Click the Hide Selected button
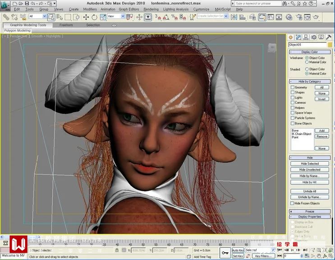 click(310, 163)
